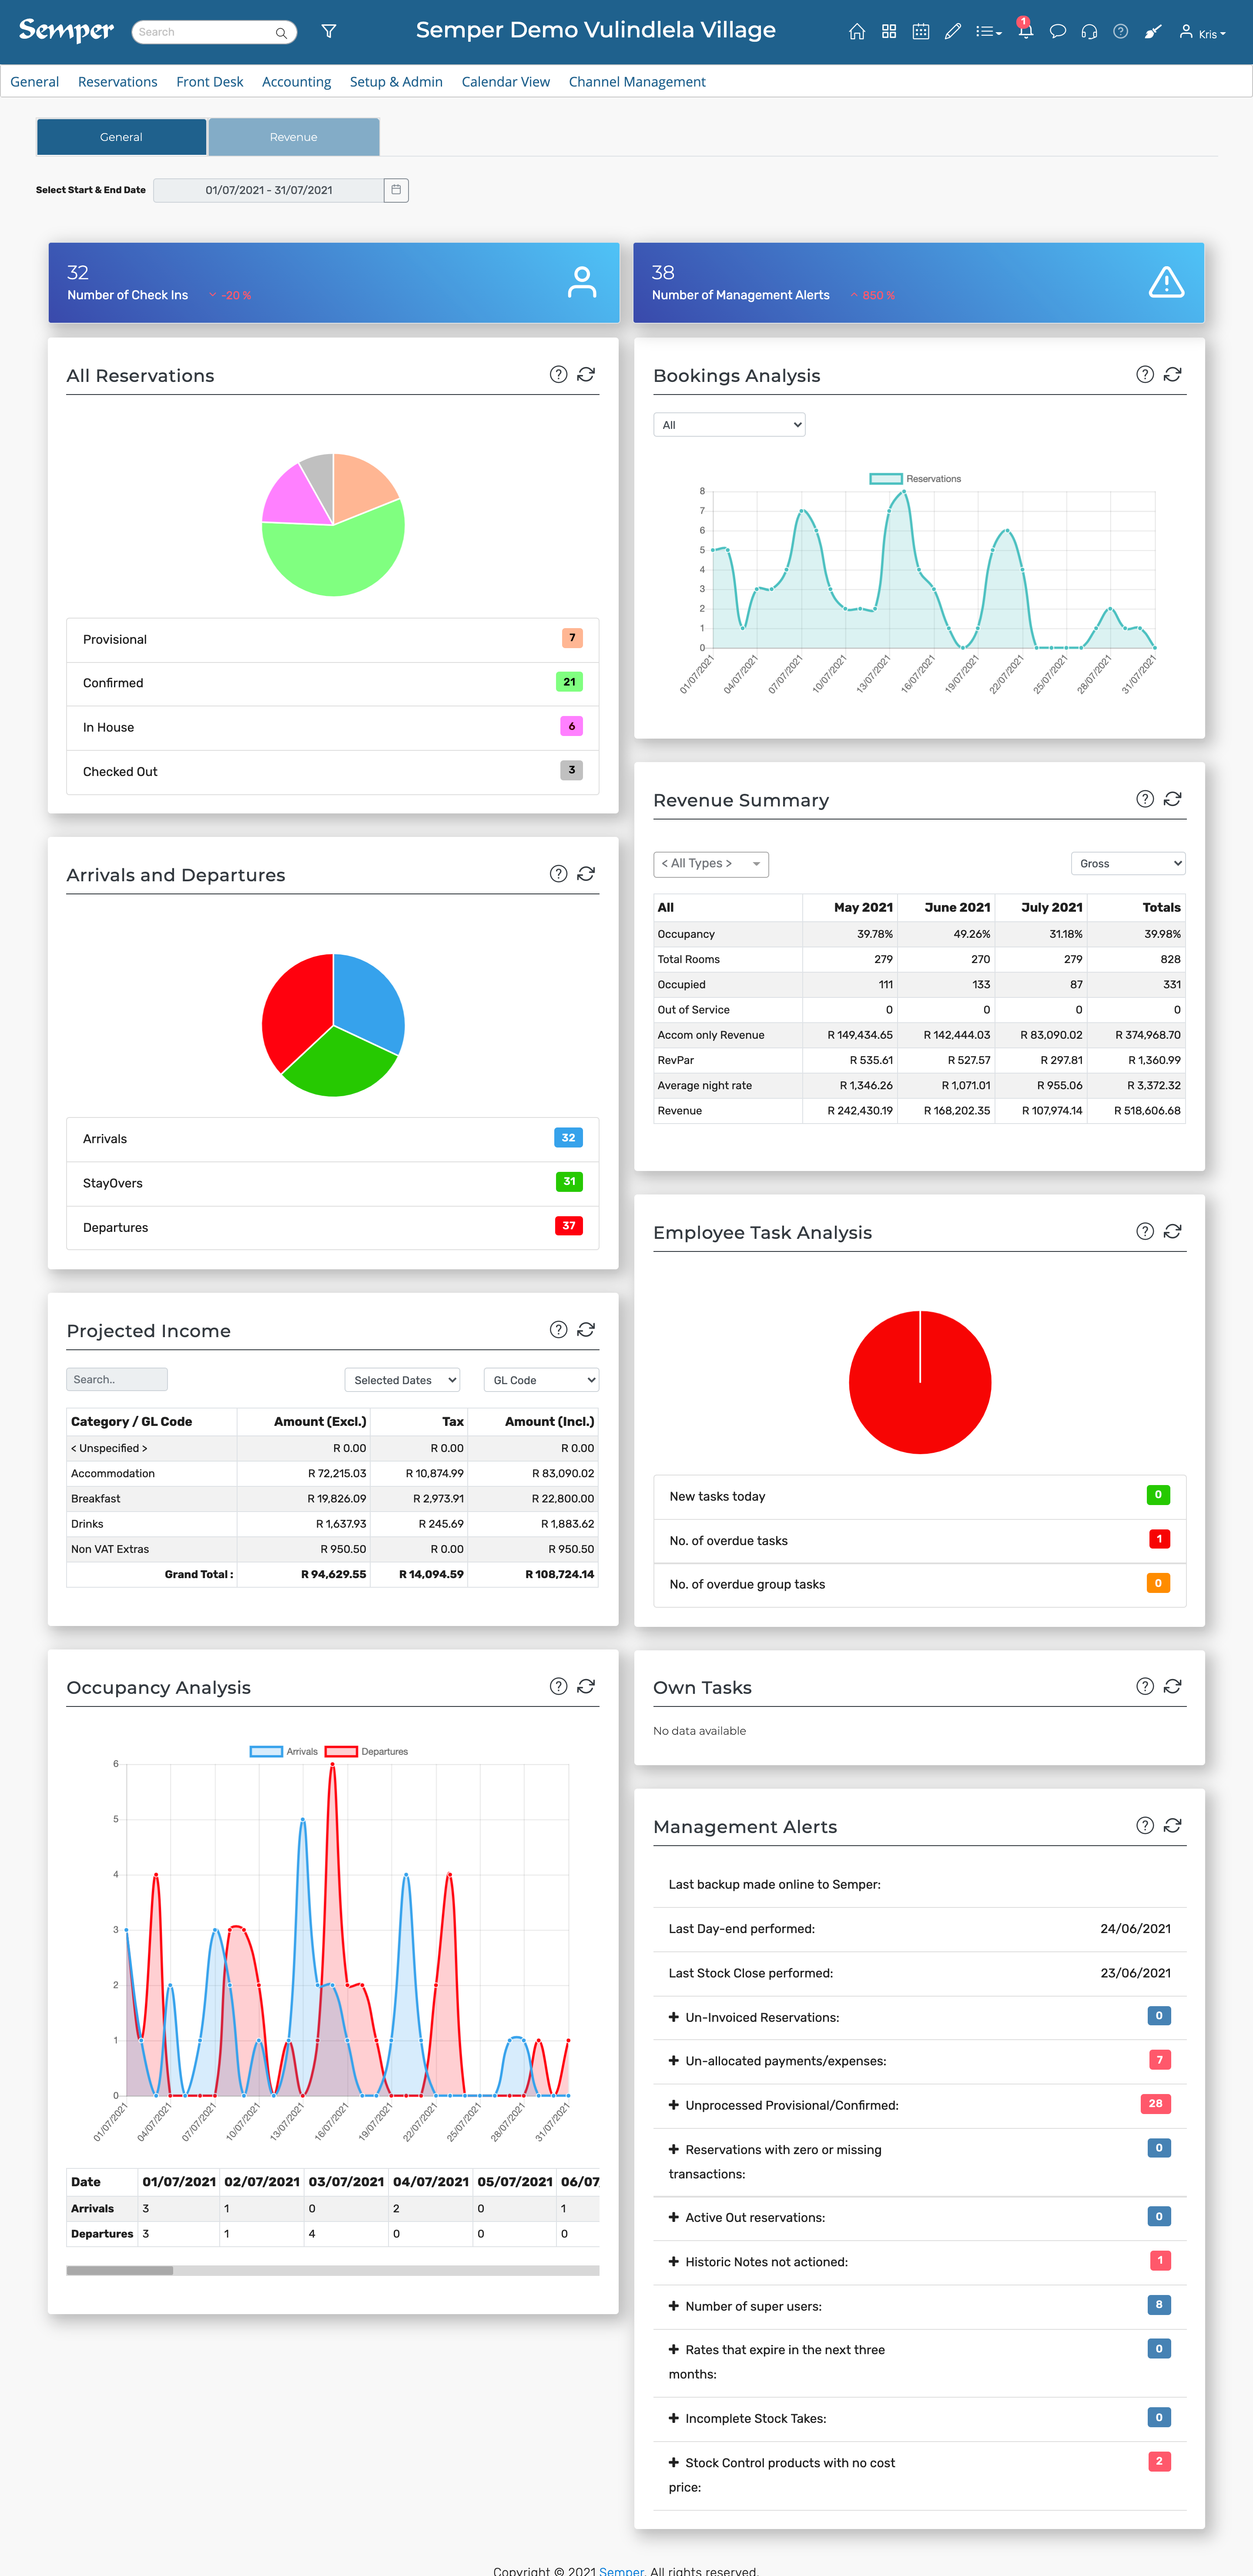1253x2576 pixels.
Task: Click the headset support icon
Action: click(x=1089, y=32)
